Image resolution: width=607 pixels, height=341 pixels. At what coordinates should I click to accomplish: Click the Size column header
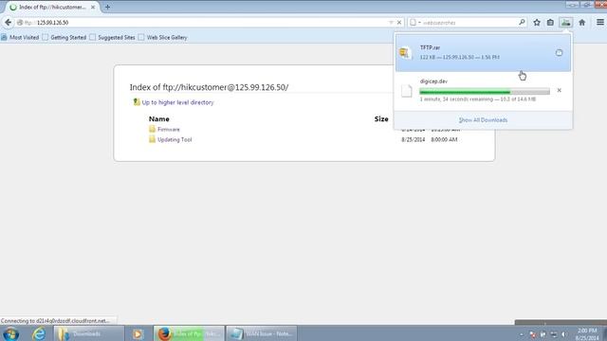[381, 119]
